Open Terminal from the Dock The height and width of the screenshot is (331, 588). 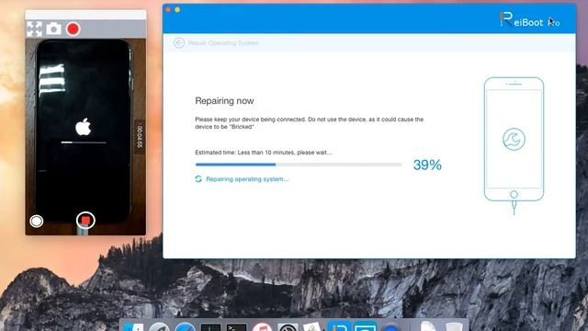pyautogui.click(x=236, y=327)
